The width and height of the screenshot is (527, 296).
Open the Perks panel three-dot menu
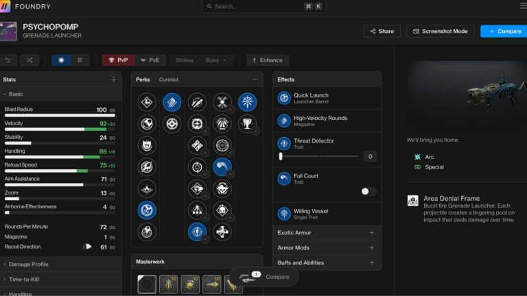255,79
